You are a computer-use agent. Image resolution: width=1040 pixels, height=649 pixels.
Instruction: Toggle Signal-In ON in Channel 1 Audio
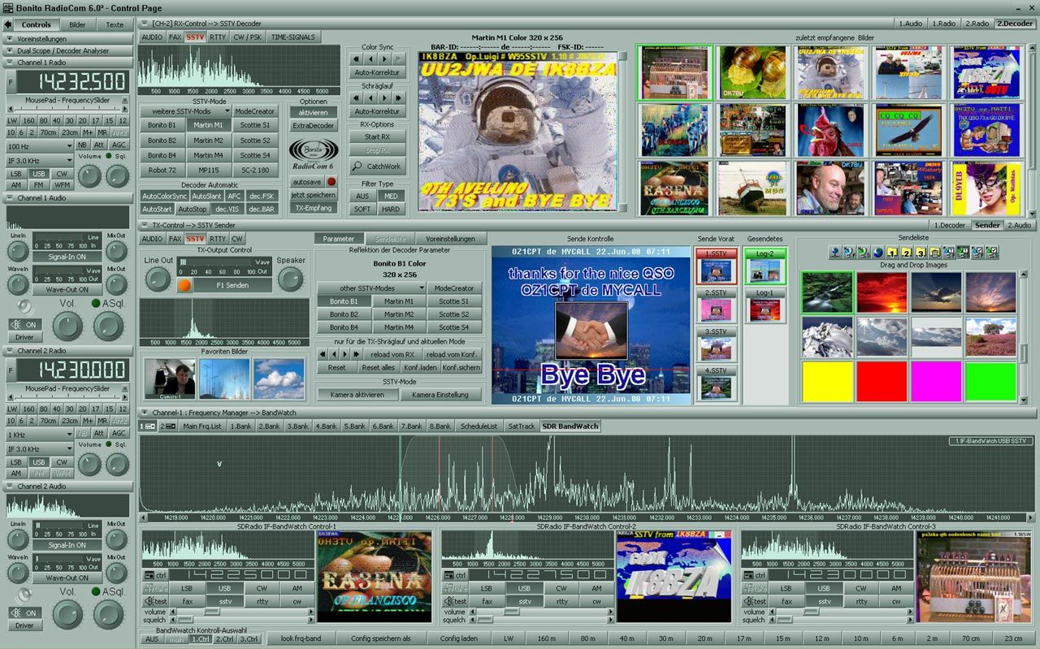pyautogui.click(x=67, y=257)
